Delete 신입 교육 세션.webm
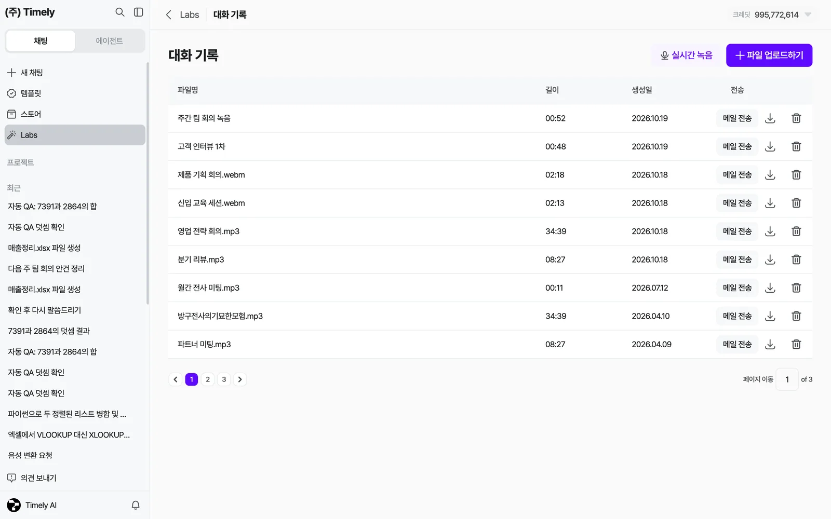The width and height of the screenshot is (831, 519). coord(796,203)
